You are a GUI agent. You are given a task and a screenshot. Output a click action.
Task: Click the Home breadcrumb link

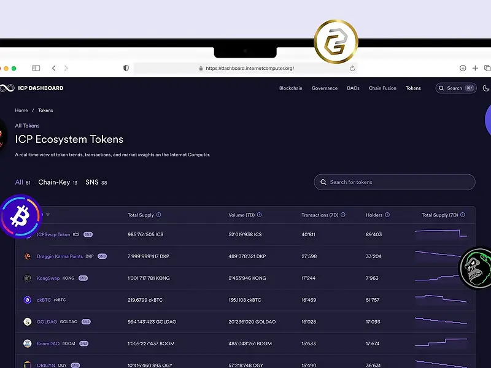[21, 110]
